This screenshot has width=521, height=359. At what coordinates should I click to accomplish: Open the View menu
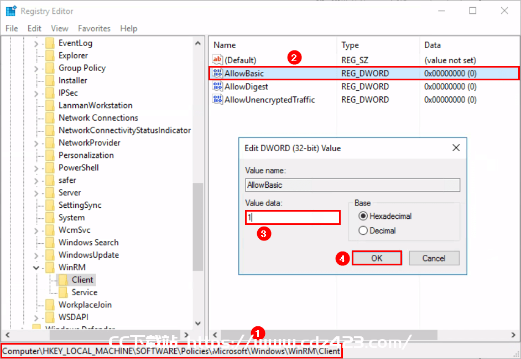click(60, 29)
